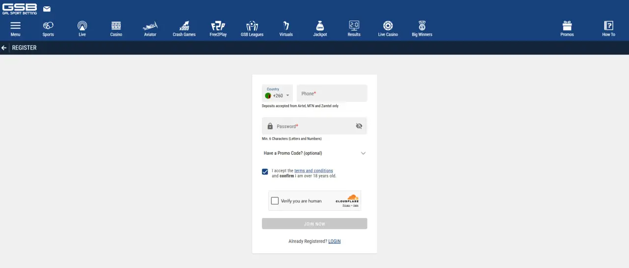Uncheck the terms and conditions checkbox
This screenshot has height=268, width=629.
click(265, 172)
